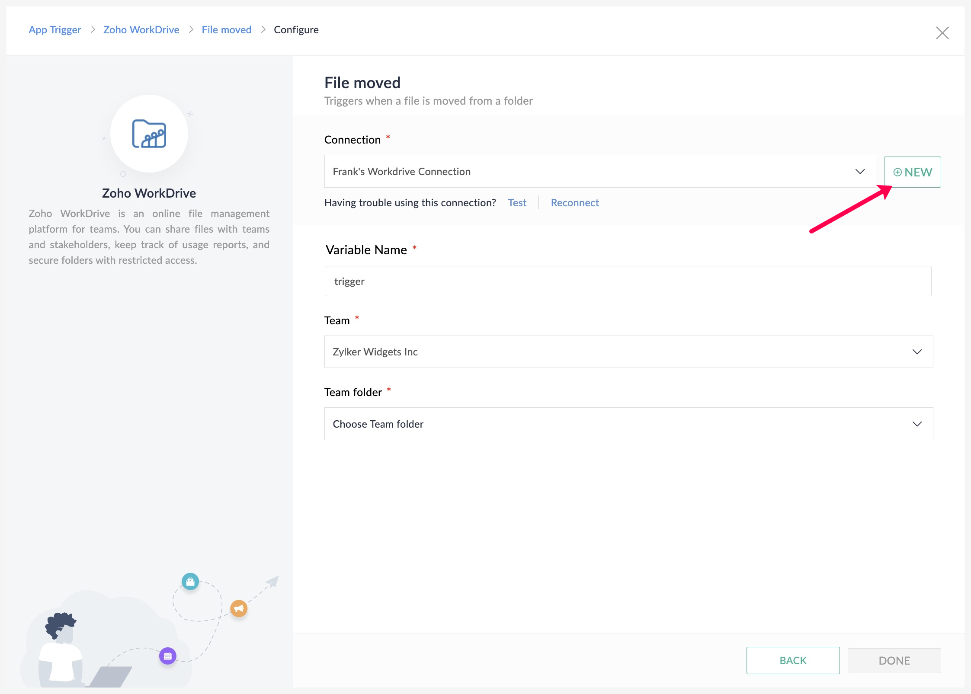Screen dimensions: 971x694
Task: Click the Reconnect link
Action: tap(575, 202)
